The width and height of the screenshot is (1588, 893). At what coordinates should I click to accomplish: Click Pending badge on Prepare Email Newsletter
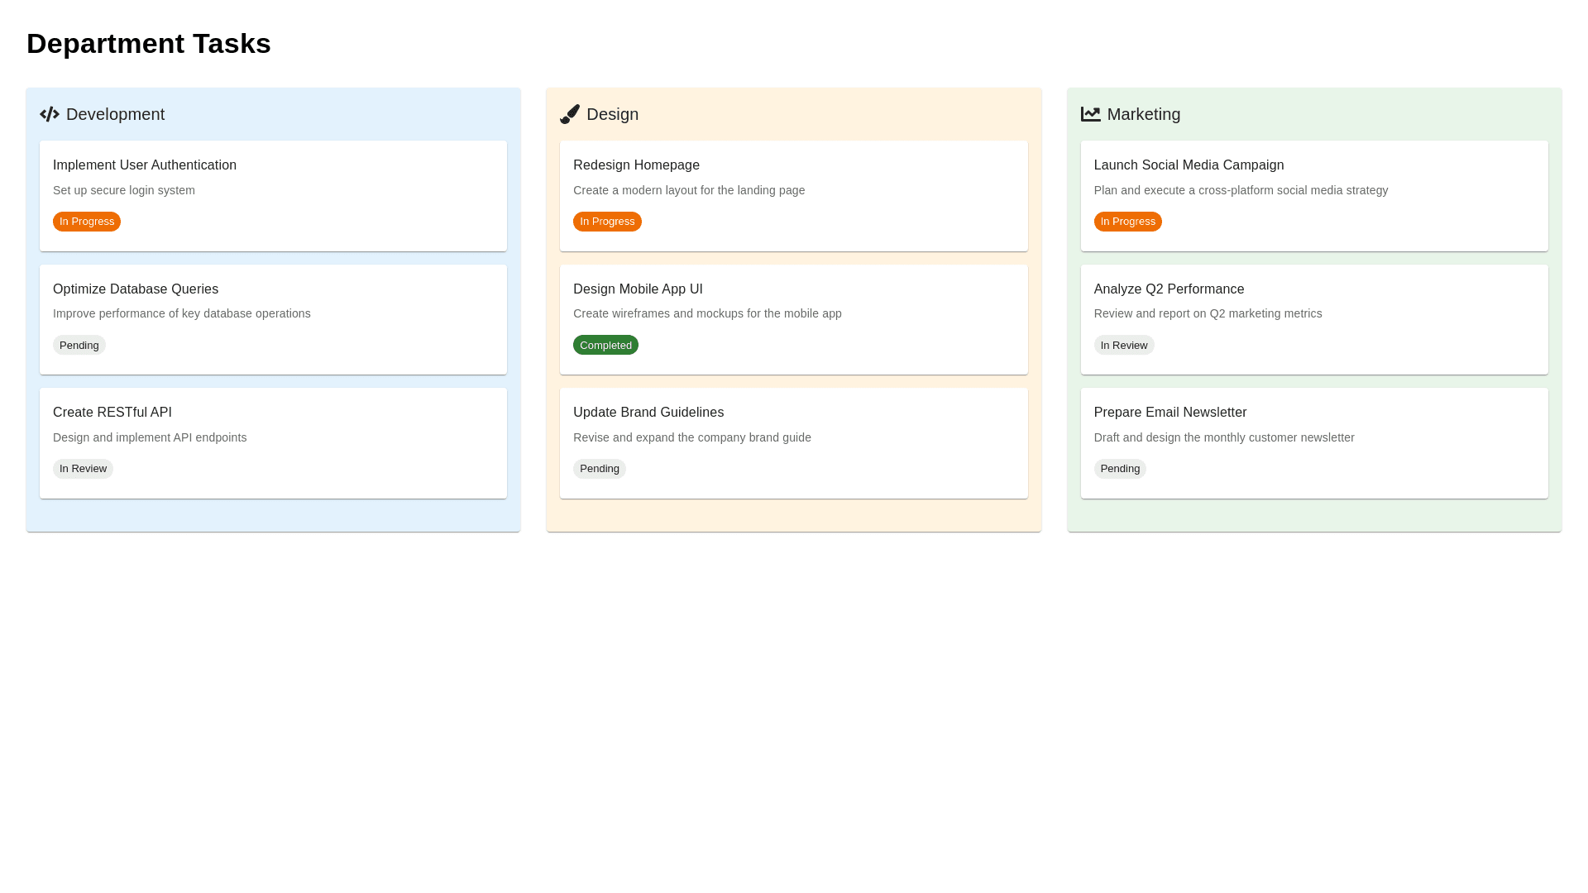tap(1120, 469)
